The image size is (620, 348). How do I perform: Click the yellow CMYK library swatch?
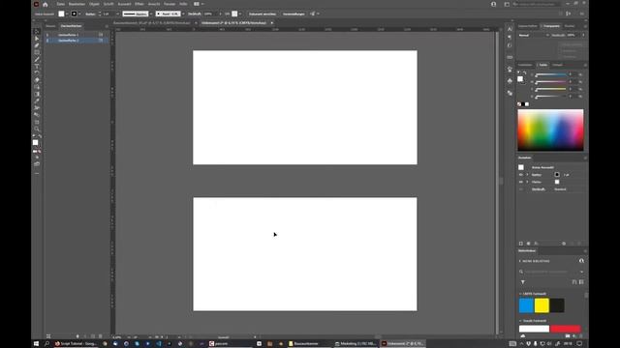point(542,305)
